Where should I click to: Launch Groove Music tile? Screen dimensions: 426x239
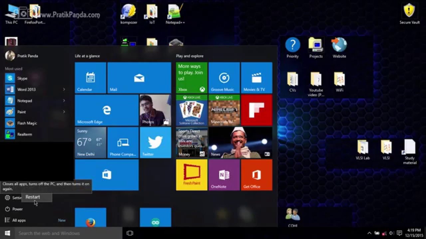pyautogui.click(x=224, y=78)
